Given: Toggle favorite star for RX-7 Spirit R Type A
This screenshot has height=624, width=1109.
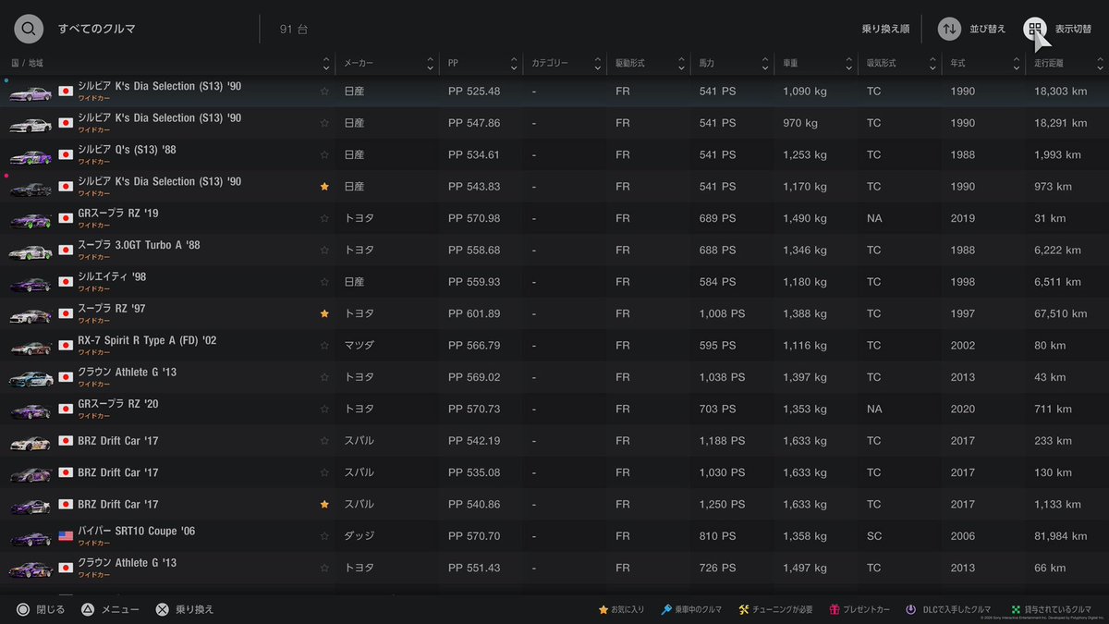Looking at the screenshot, I should coord(324,346).
